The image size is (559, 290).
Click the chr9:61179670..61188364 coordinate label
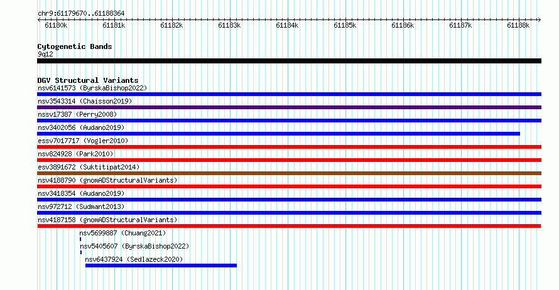tap(81, 14)
